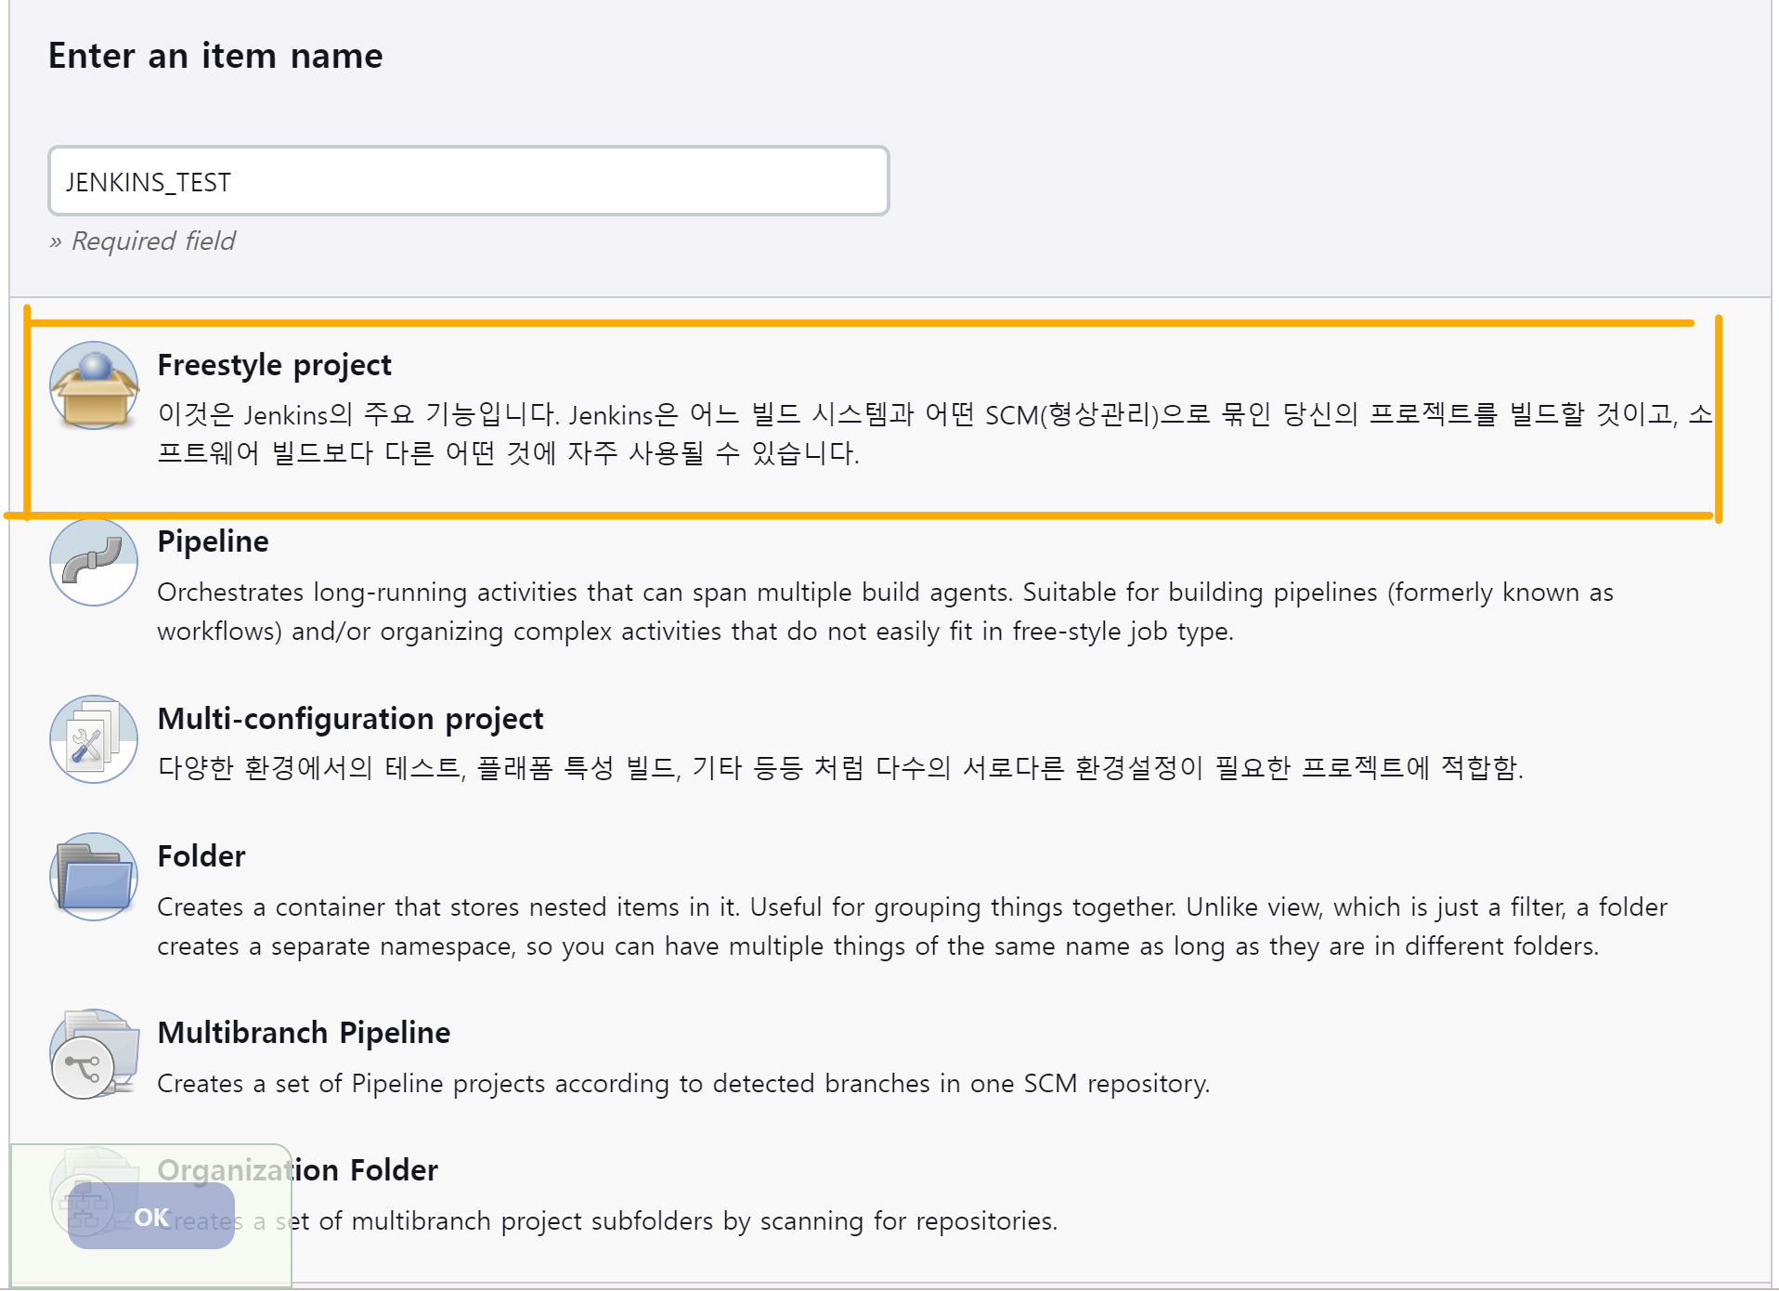This screenshot has height=1291, width=1779.
Task: Click the Korean Multi-configuration project description
Action: tap(840, 767)
